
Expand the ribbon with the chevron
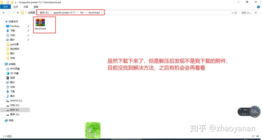pyautogui.click(x=254, y=7)
